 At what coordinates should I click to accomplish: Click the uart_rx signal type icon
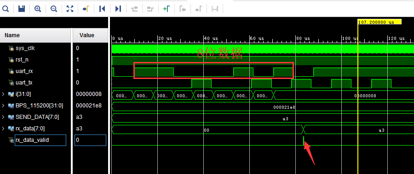11,71
